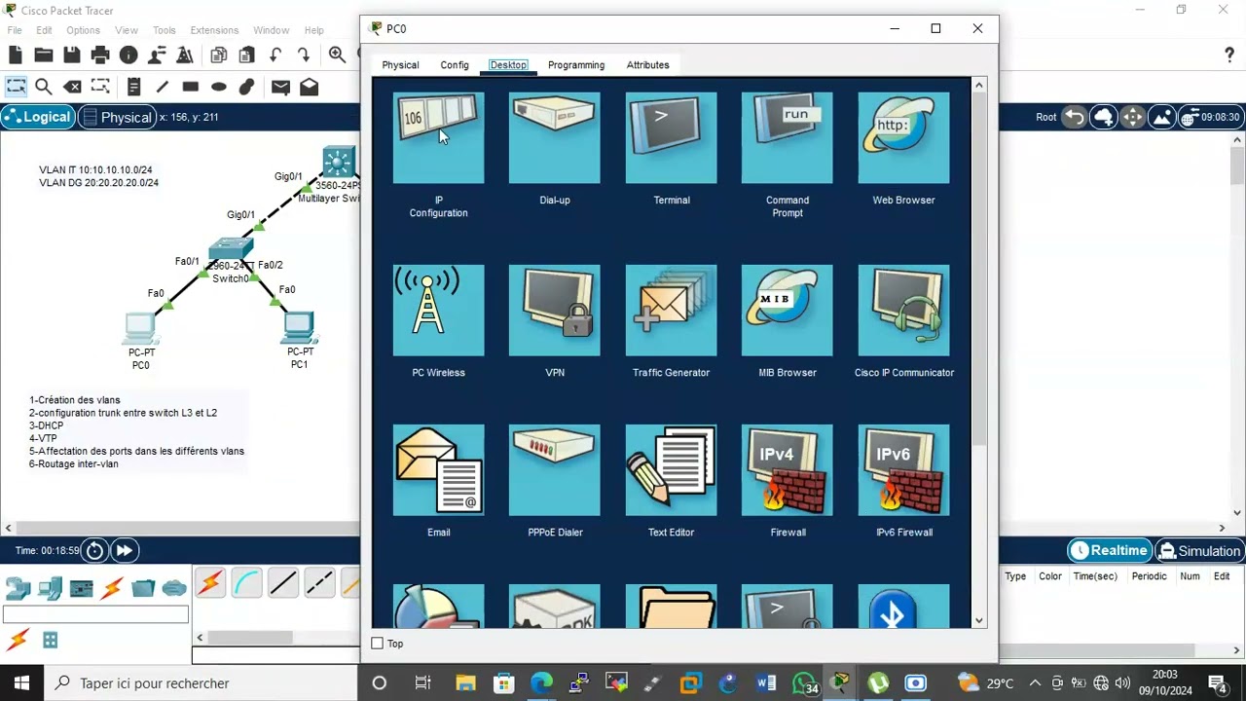
Task: Open the Physical tab of PC0
Action: pos(400,65)
